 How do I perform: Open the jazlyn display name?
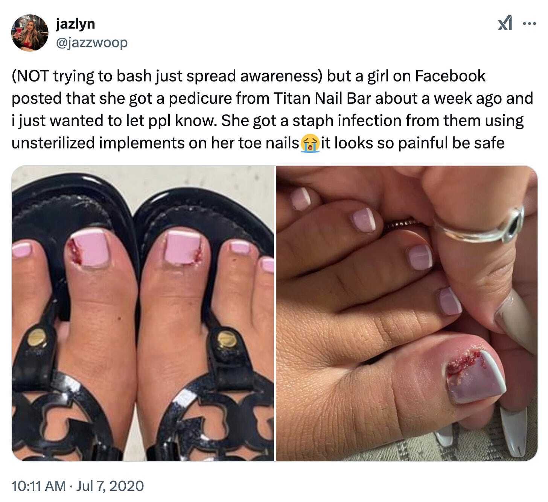tap(75, 24)
